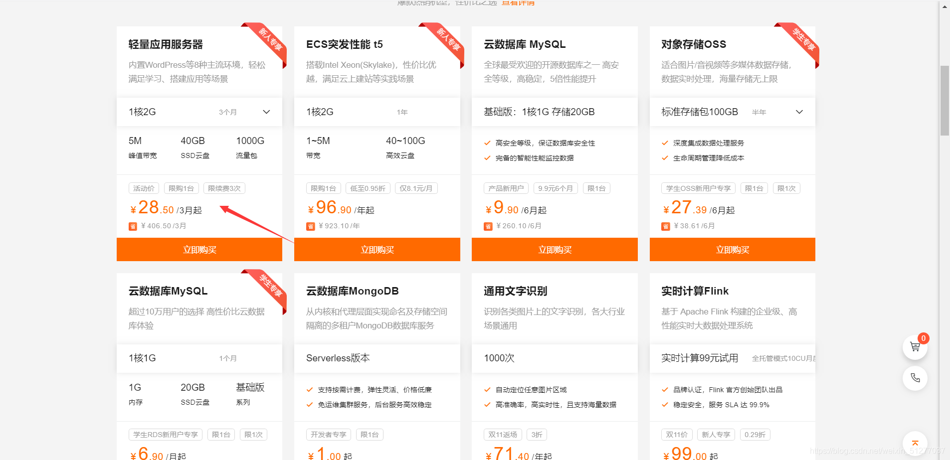Open the 对象存储OSS product title
Viewport: 950px width, 460px height.
pos(694,44)
